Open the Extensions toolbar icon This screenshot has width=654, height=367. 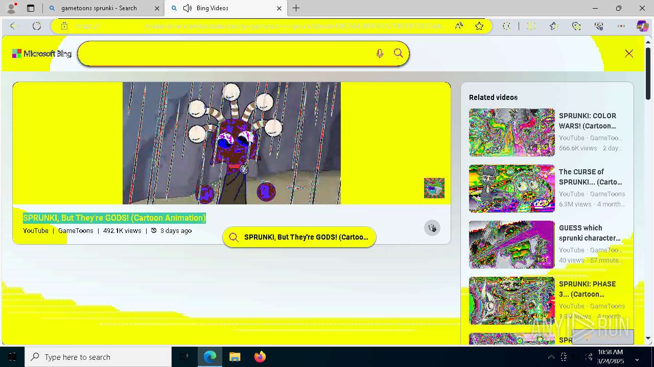(x=506, y=26)
